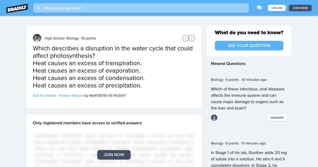Open the 'Ask for details' link
Viewport: 318px width, 167px height.
45,95
